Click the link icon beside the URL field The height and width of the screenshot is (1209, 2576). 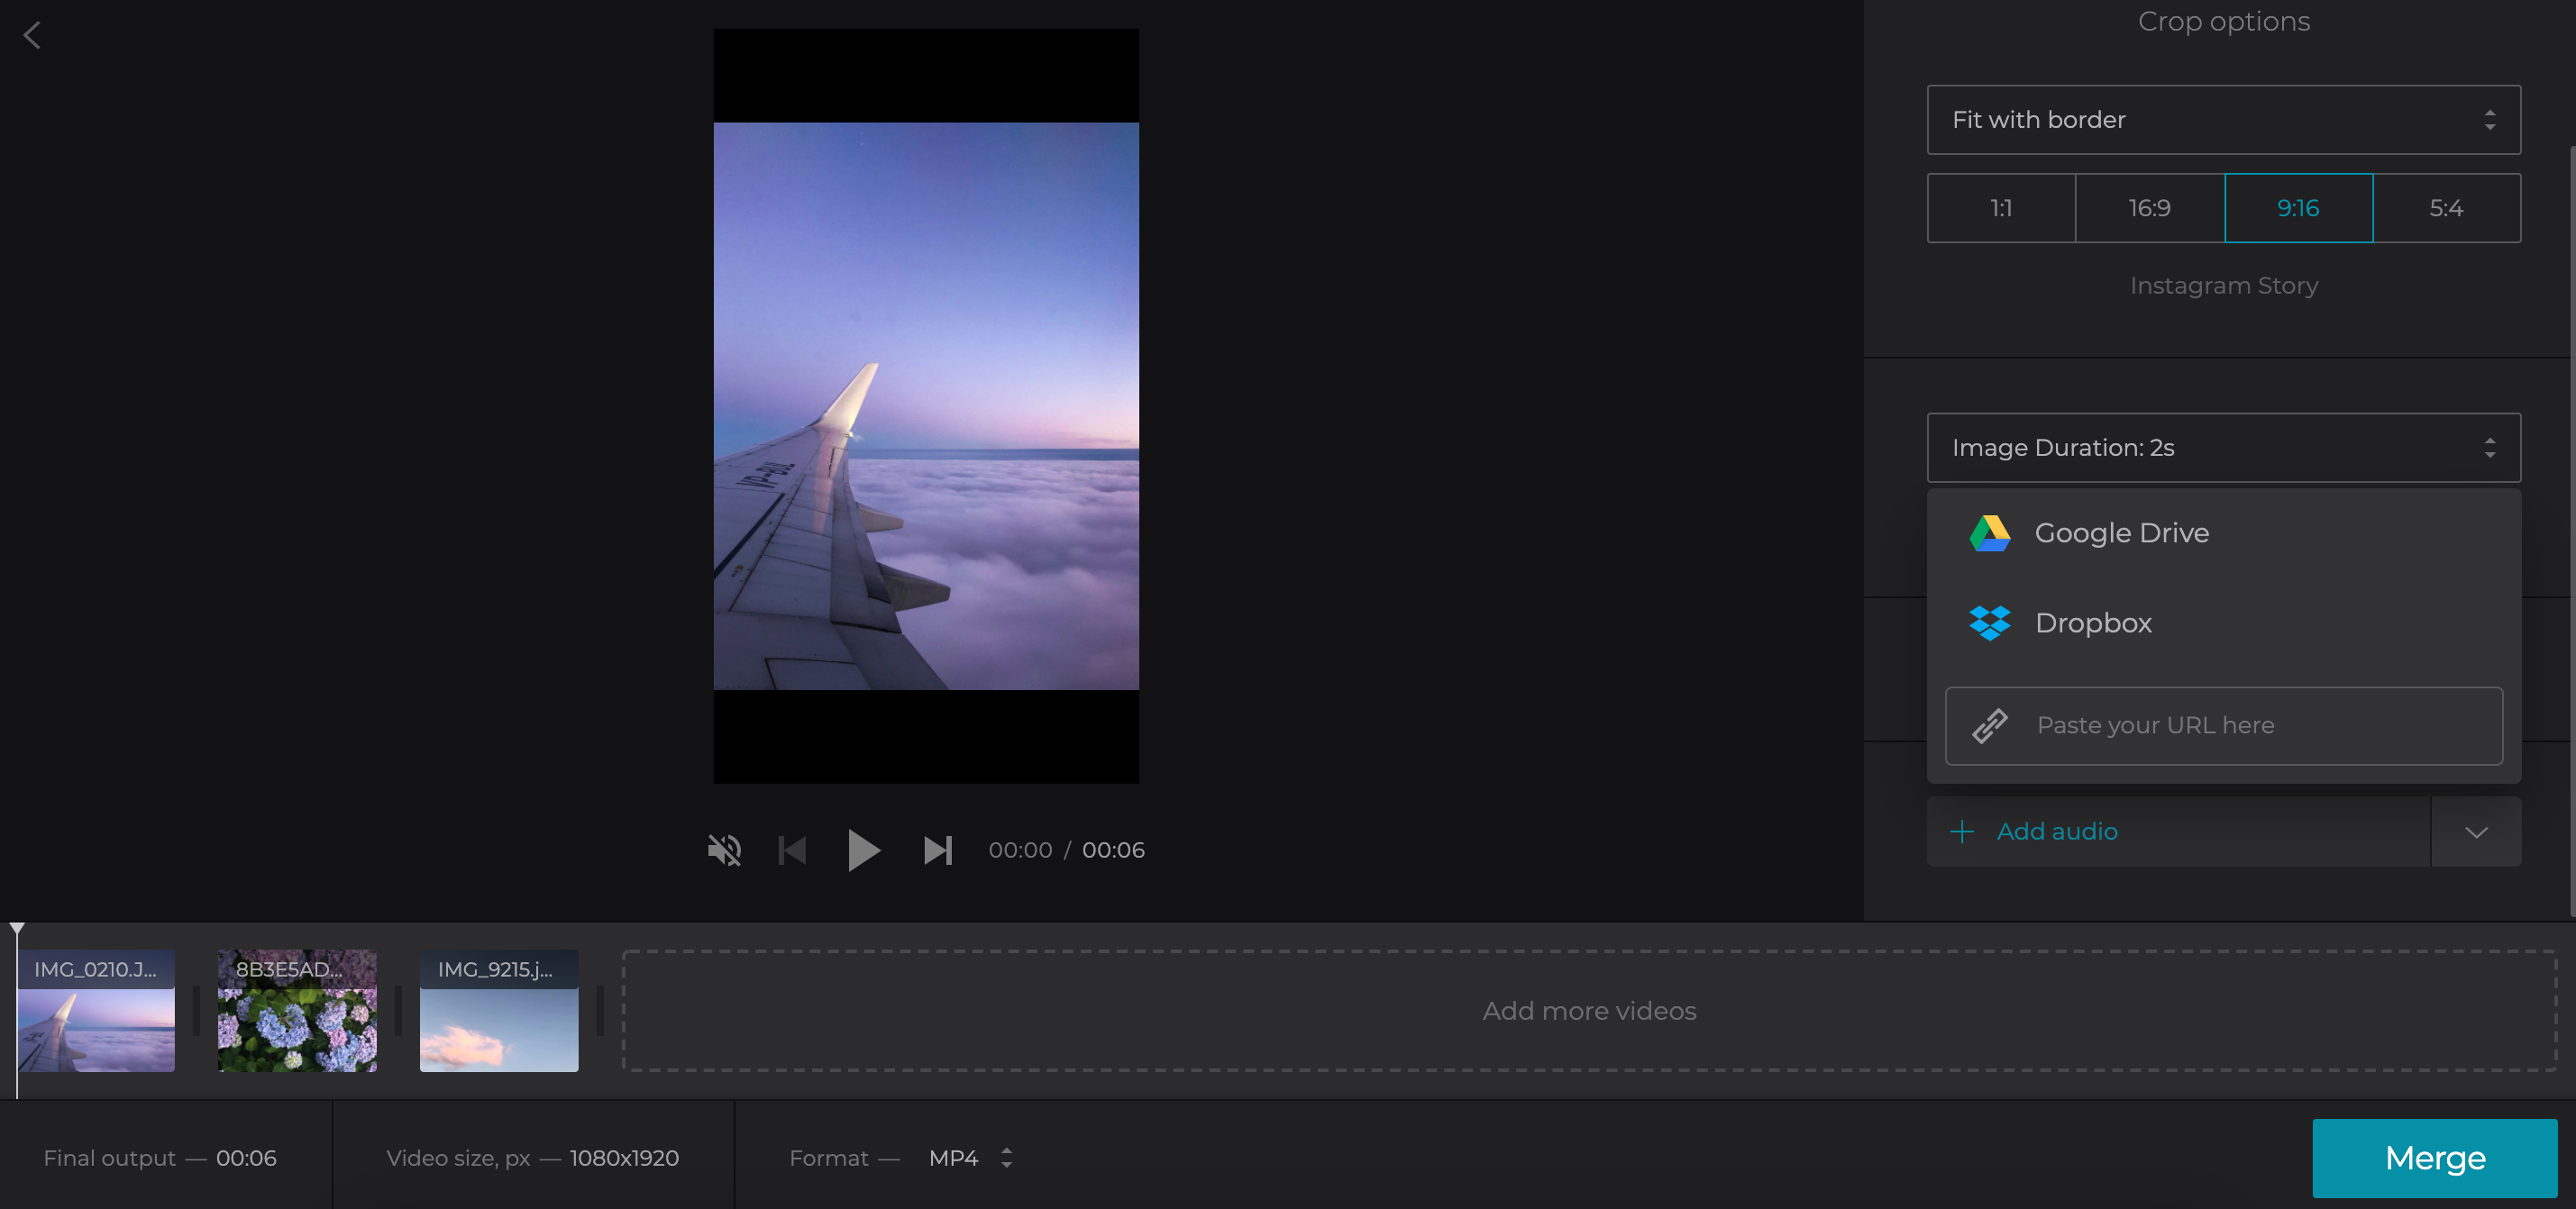1991,725
